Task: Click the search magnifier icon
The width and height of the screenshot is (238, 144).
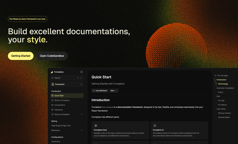Action: (x=53, y=78)
